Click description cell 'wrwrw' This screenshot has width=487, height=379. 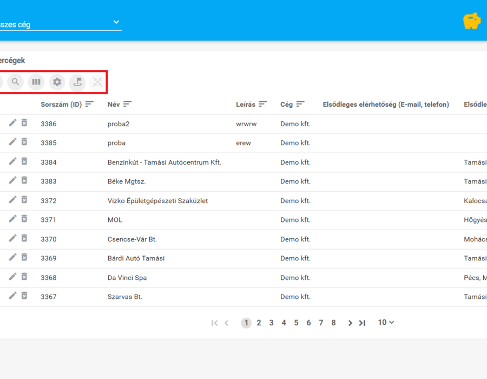[x=246, y=124]
